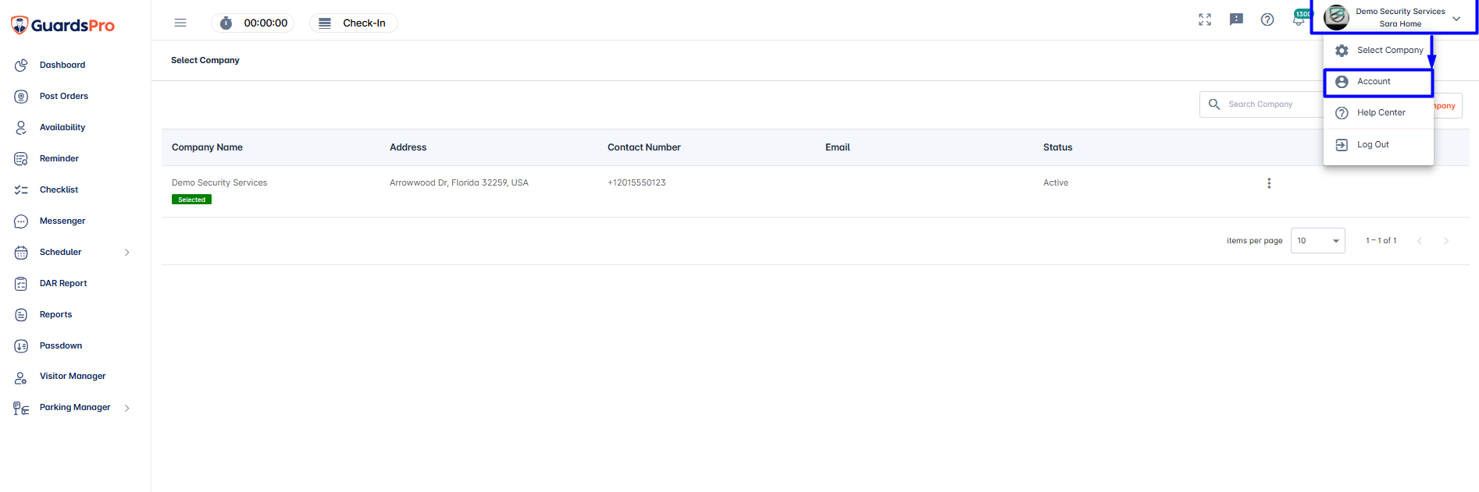
Task: Open the hamburger menu icon
Action: (180, 23)
